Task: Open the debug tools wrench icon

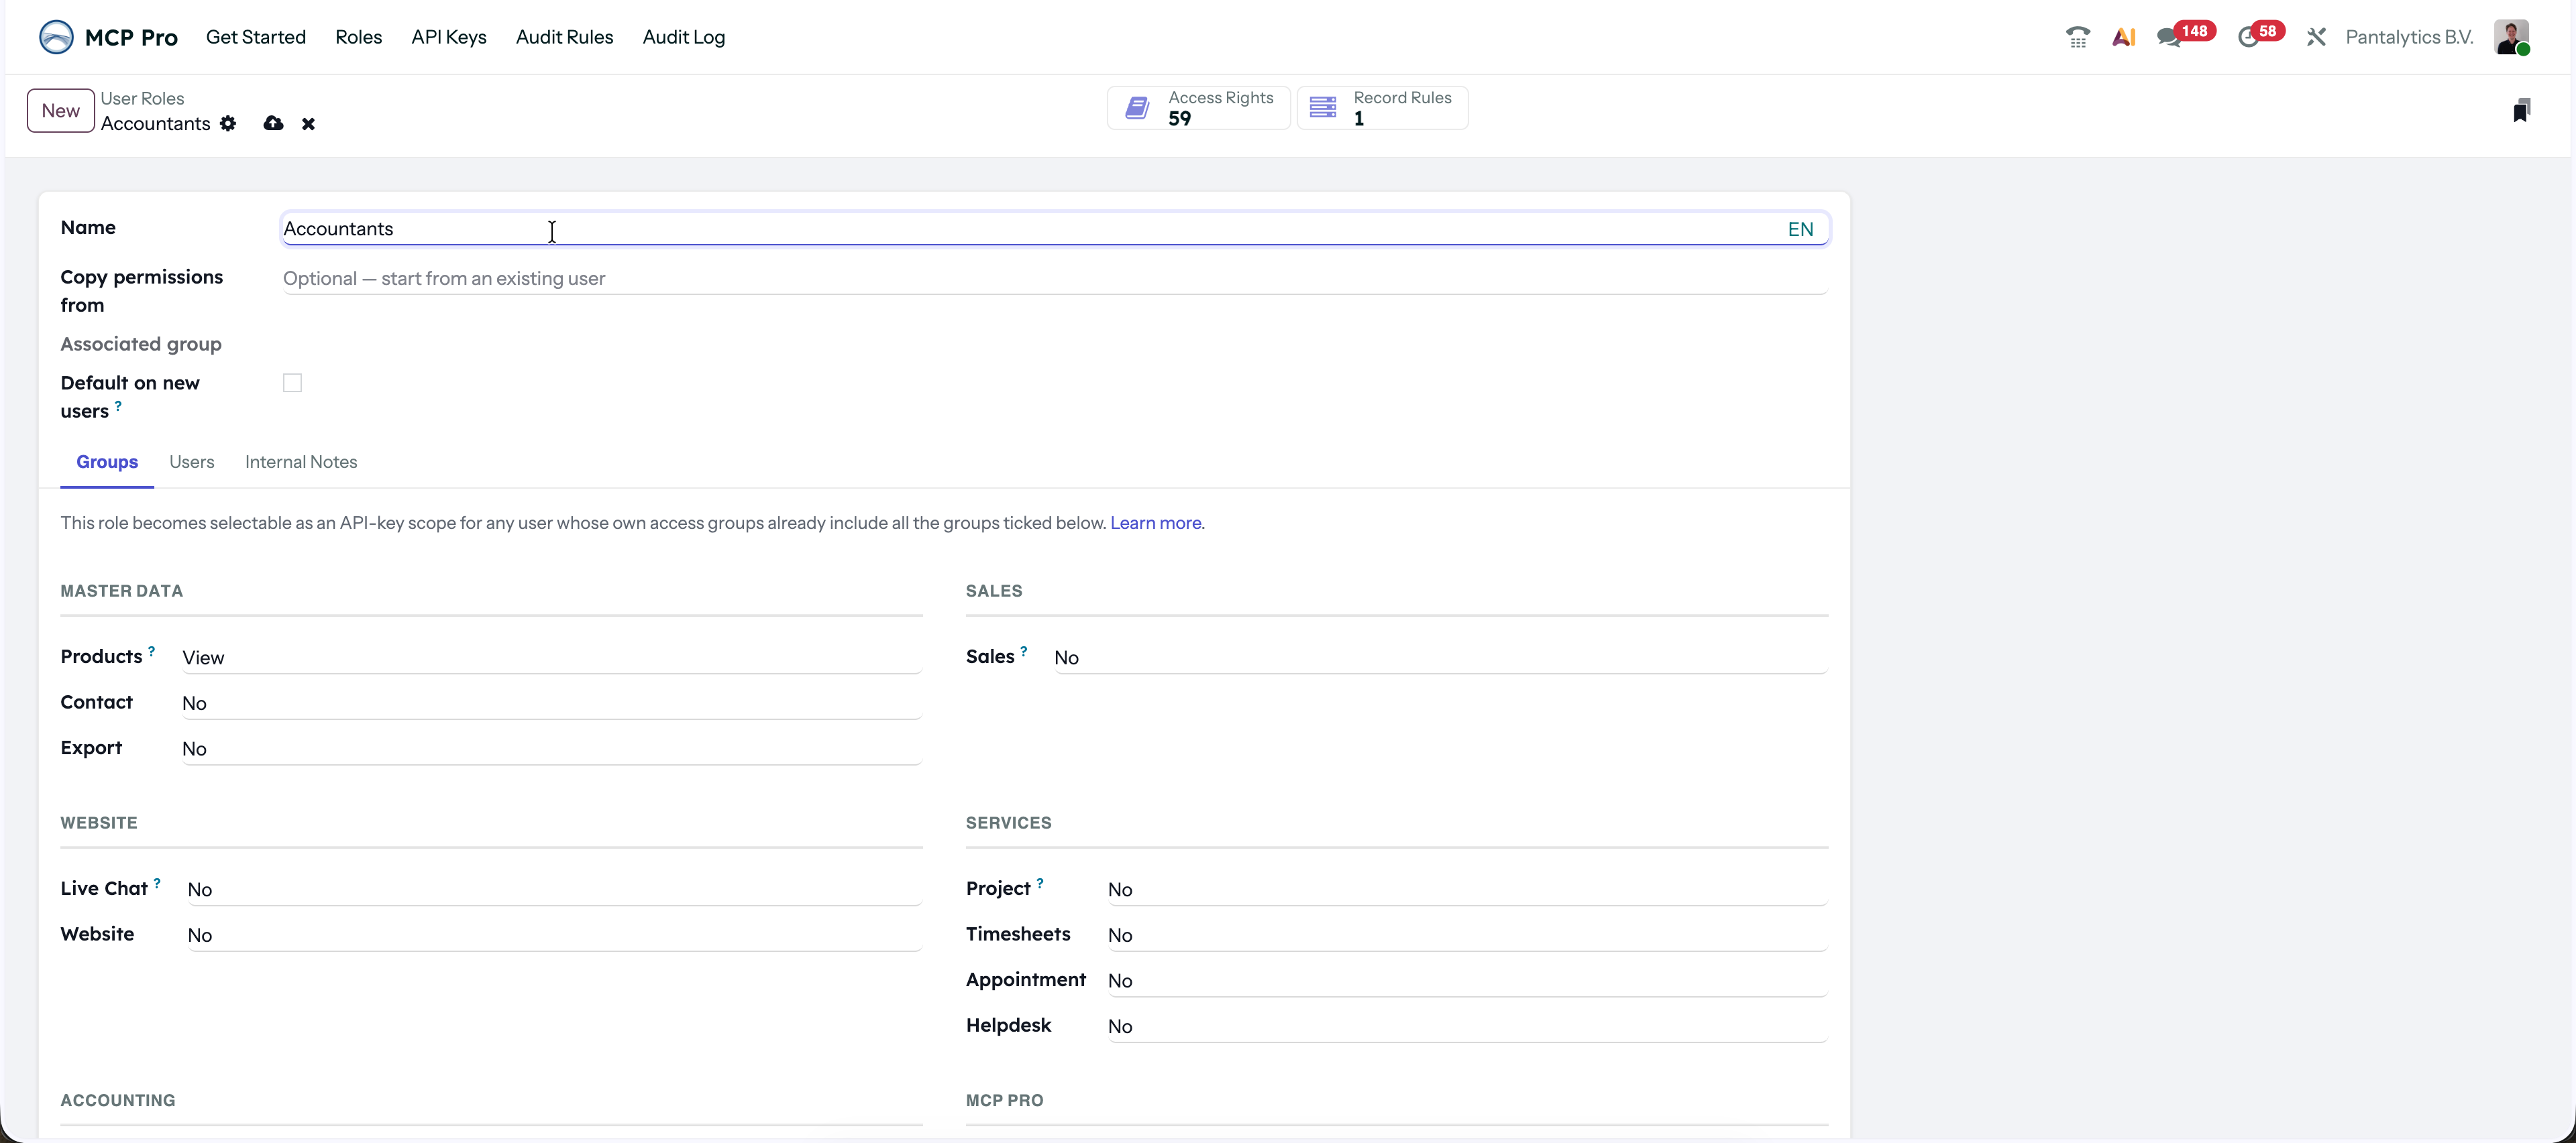Action: 2316,37
